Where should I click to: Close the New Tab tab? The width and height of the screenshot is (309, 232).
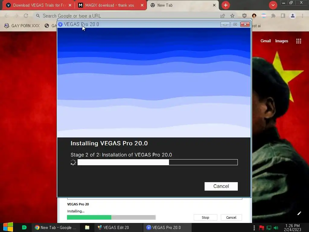pyautogui.click(x=214, y=5)
